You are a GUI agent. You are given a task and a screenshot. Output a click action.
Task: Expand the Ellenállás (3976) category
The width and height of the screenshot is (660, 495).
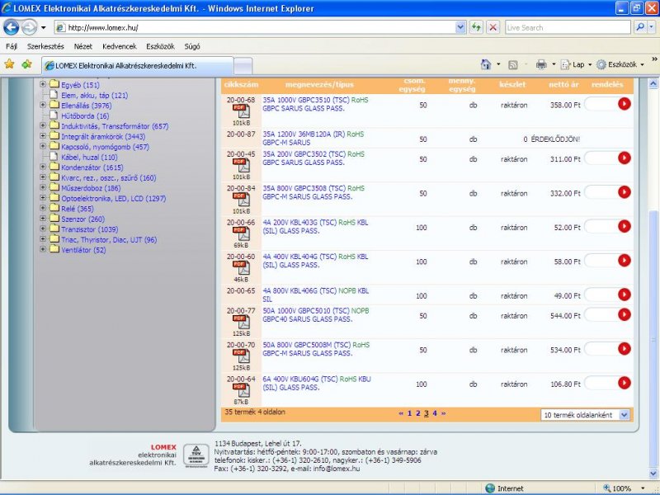point(43,105)
